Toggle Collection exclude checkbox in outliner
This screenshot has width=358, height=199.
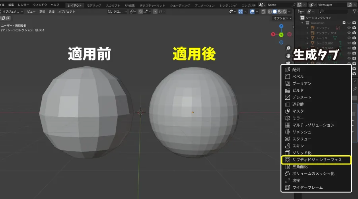pos(344,23)
